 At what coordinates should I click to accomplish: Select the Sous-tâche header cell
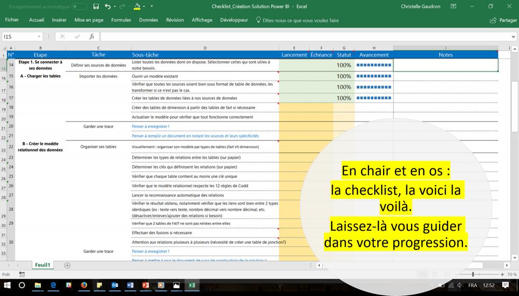point(205,55)
